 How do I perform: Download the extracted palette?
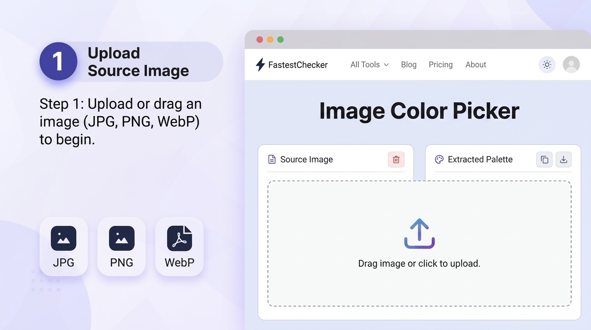tap(563, 159)
